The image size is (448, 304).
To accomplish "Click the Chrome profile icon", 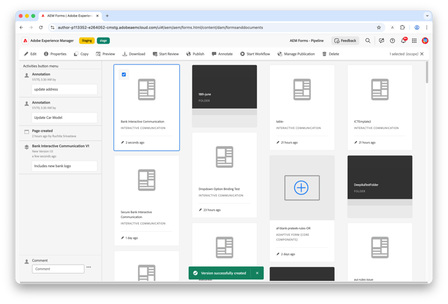I will [417, 27].
